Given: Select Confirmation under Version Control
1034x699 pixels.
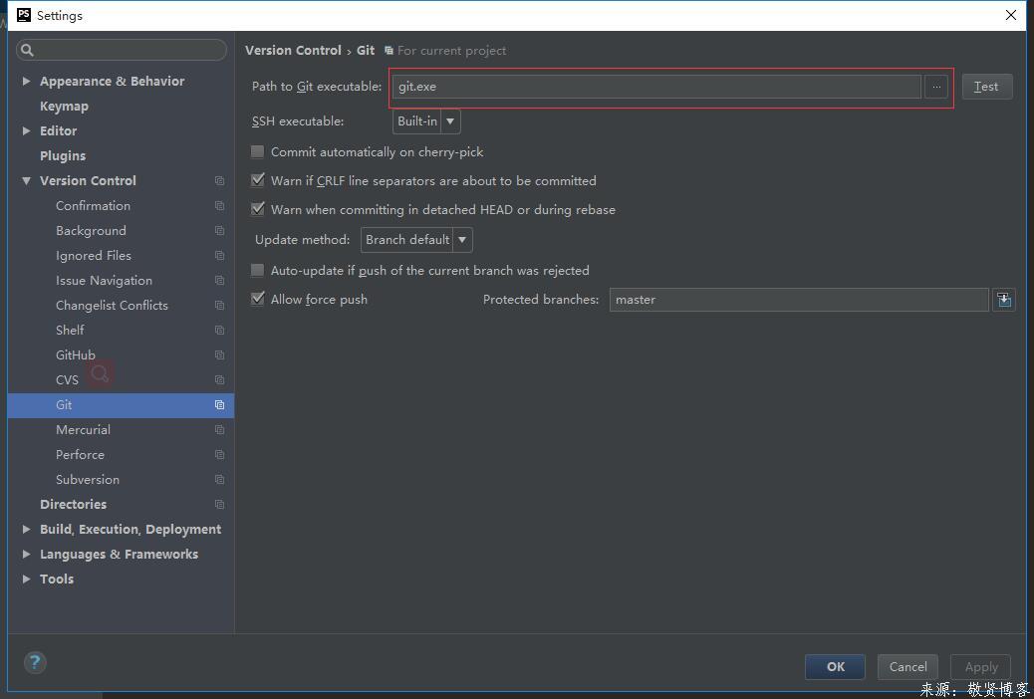Looking at the screenshot, I should tap(93, 206).
